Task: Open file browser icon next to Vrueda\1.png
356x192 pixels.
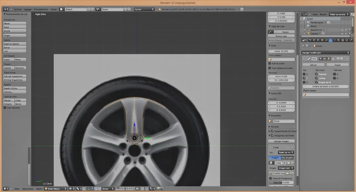Action: click(x=287, y=173)
